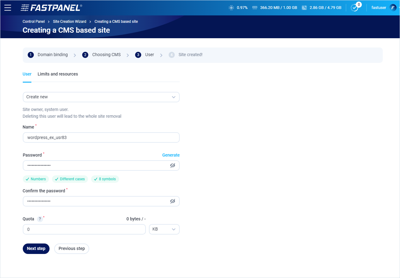This screenshot has width=400, height=278.
Task: Open Control Panel breadcrumb link
Action: [34, 22]
